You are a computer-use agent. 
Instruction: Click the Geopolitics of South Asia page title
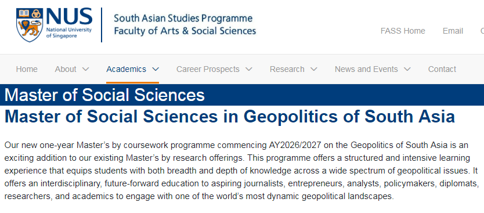tap(230, 117)
